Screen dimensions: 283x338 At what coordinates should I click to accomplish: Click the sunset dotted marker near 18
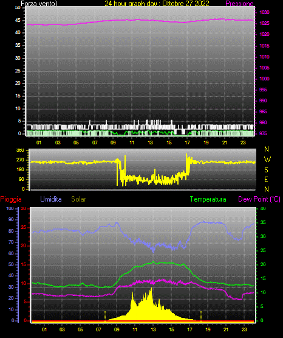point(201,316)
